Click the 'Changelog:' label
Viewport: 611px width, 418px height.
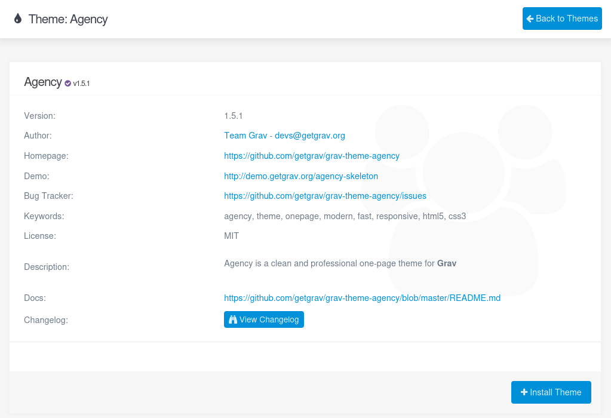[46, 320]
